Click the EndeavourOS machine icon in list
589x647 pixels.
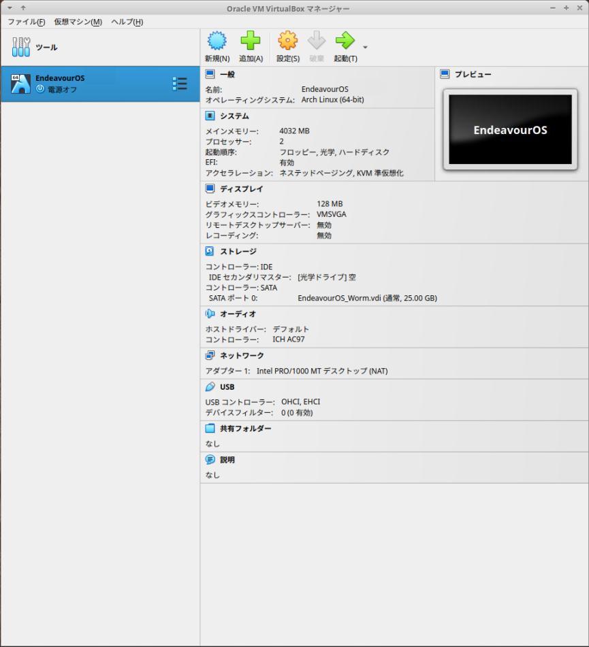click(x=20, y=84)
